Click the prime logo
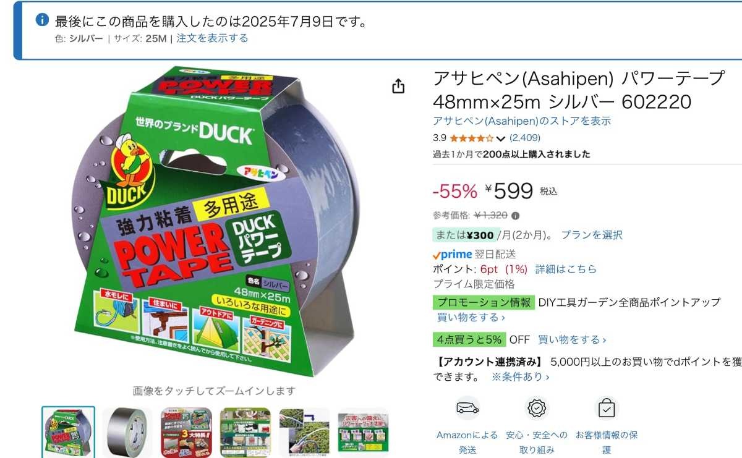 [x=453, y=254]
